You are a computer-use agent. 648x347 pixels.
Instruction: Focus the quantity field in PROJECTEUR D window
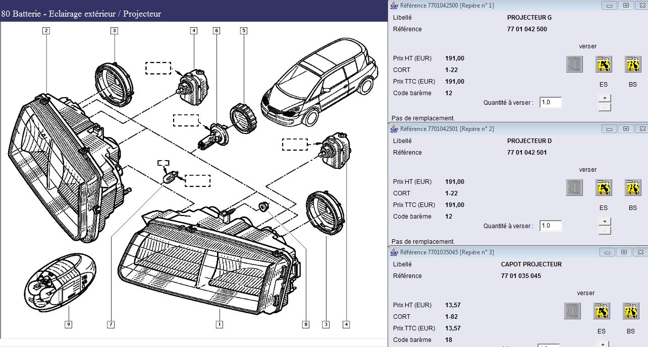click(x=551, y=226)
